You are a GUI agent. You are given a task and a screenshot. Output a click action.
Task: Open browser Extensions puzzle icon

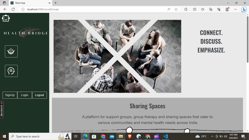[x=186, y=9]
